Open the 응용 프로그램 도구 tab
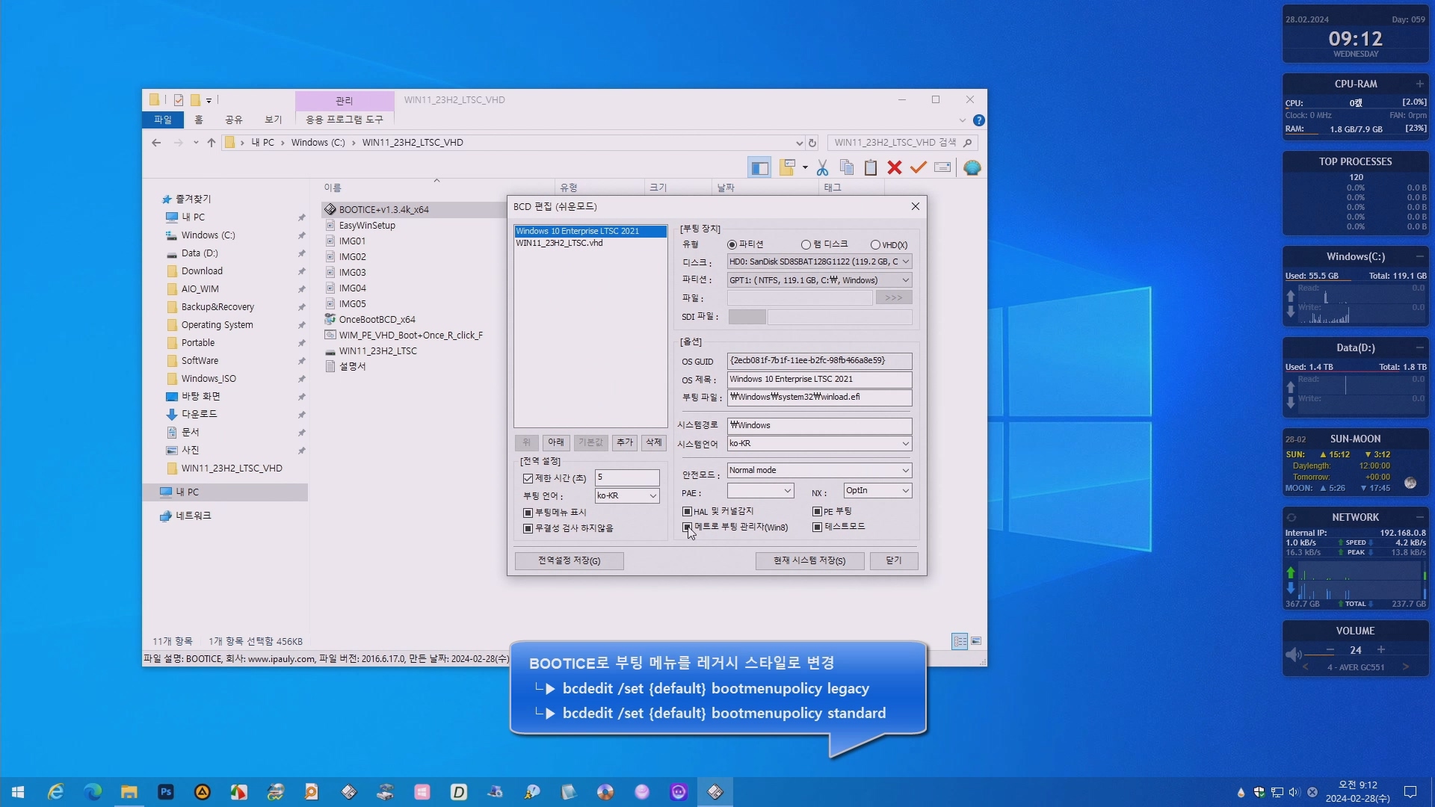This screenshot has width=1435, height=807. (x=344, y=120)
